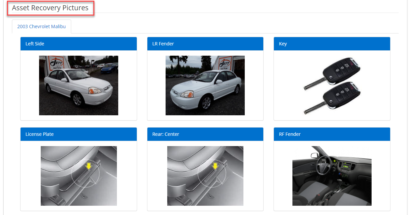
Task: View the Rear: Center picture
Action: [205, 176]
